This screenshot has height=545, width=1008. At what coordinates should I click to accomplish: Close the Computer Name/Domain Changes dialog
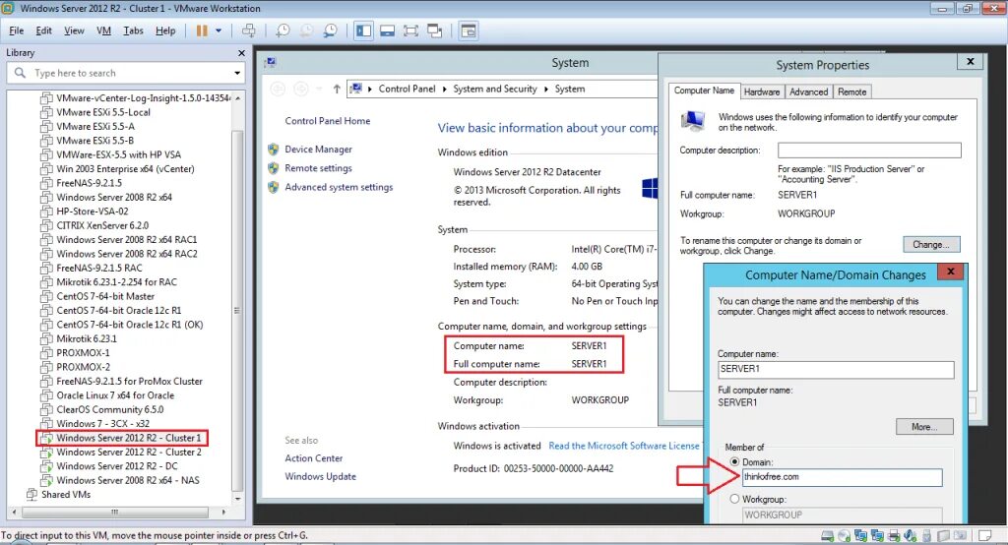point(950,272)
